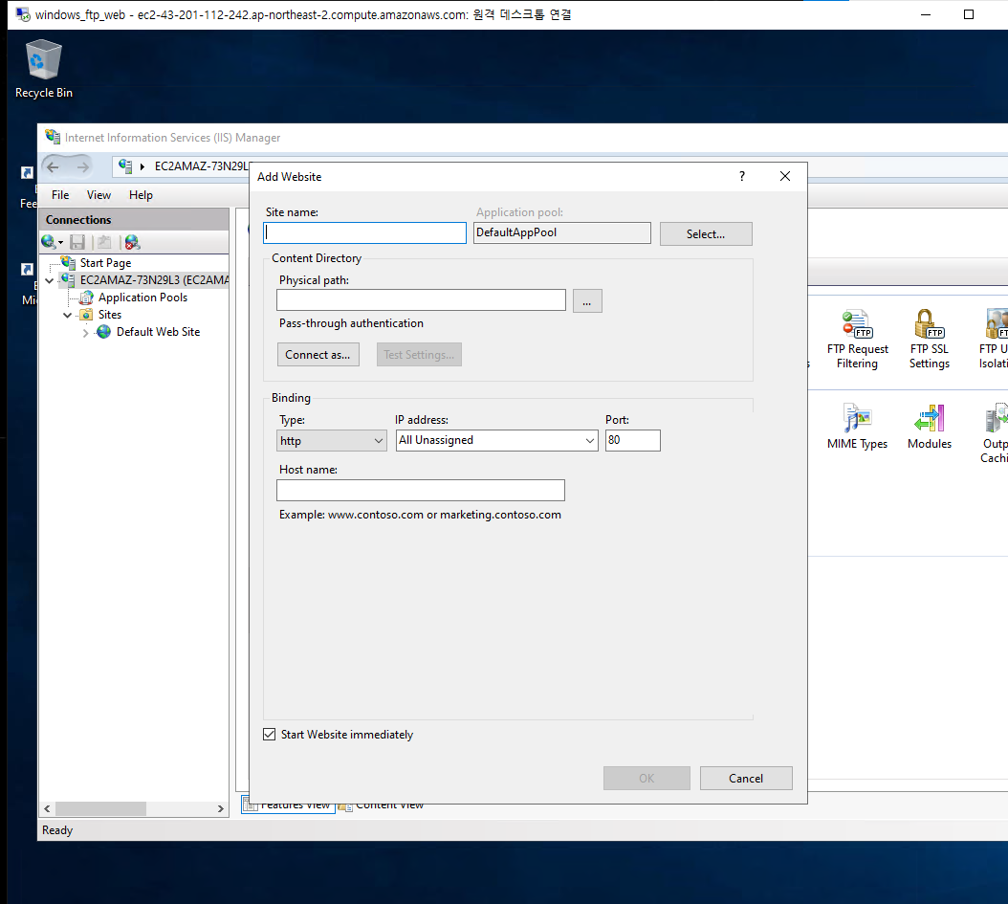1008x904 pixels.
Task: Click the Connections panel header
Action: point(134,220)
